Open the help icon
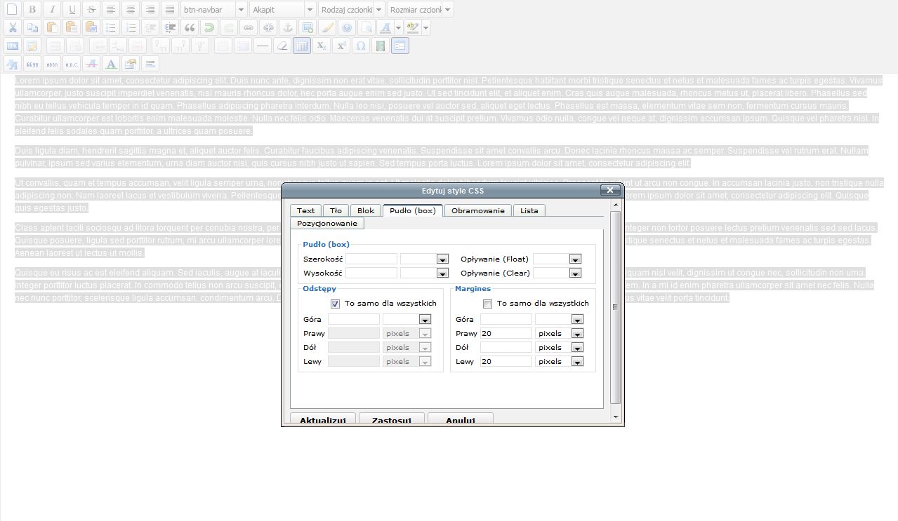898x521 pixels. point(346,27)
